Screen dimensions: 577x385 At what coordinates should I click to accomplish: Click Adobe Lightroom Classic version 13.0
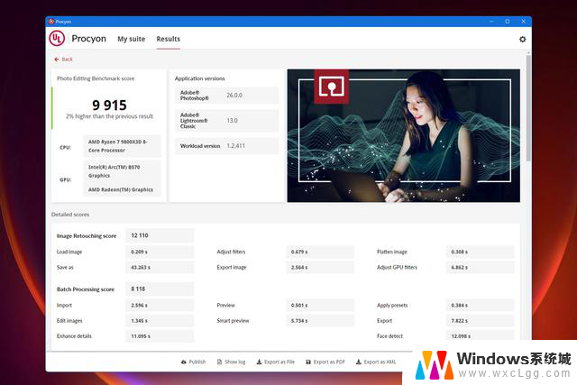pyautogui.click(x=226, y=121)
